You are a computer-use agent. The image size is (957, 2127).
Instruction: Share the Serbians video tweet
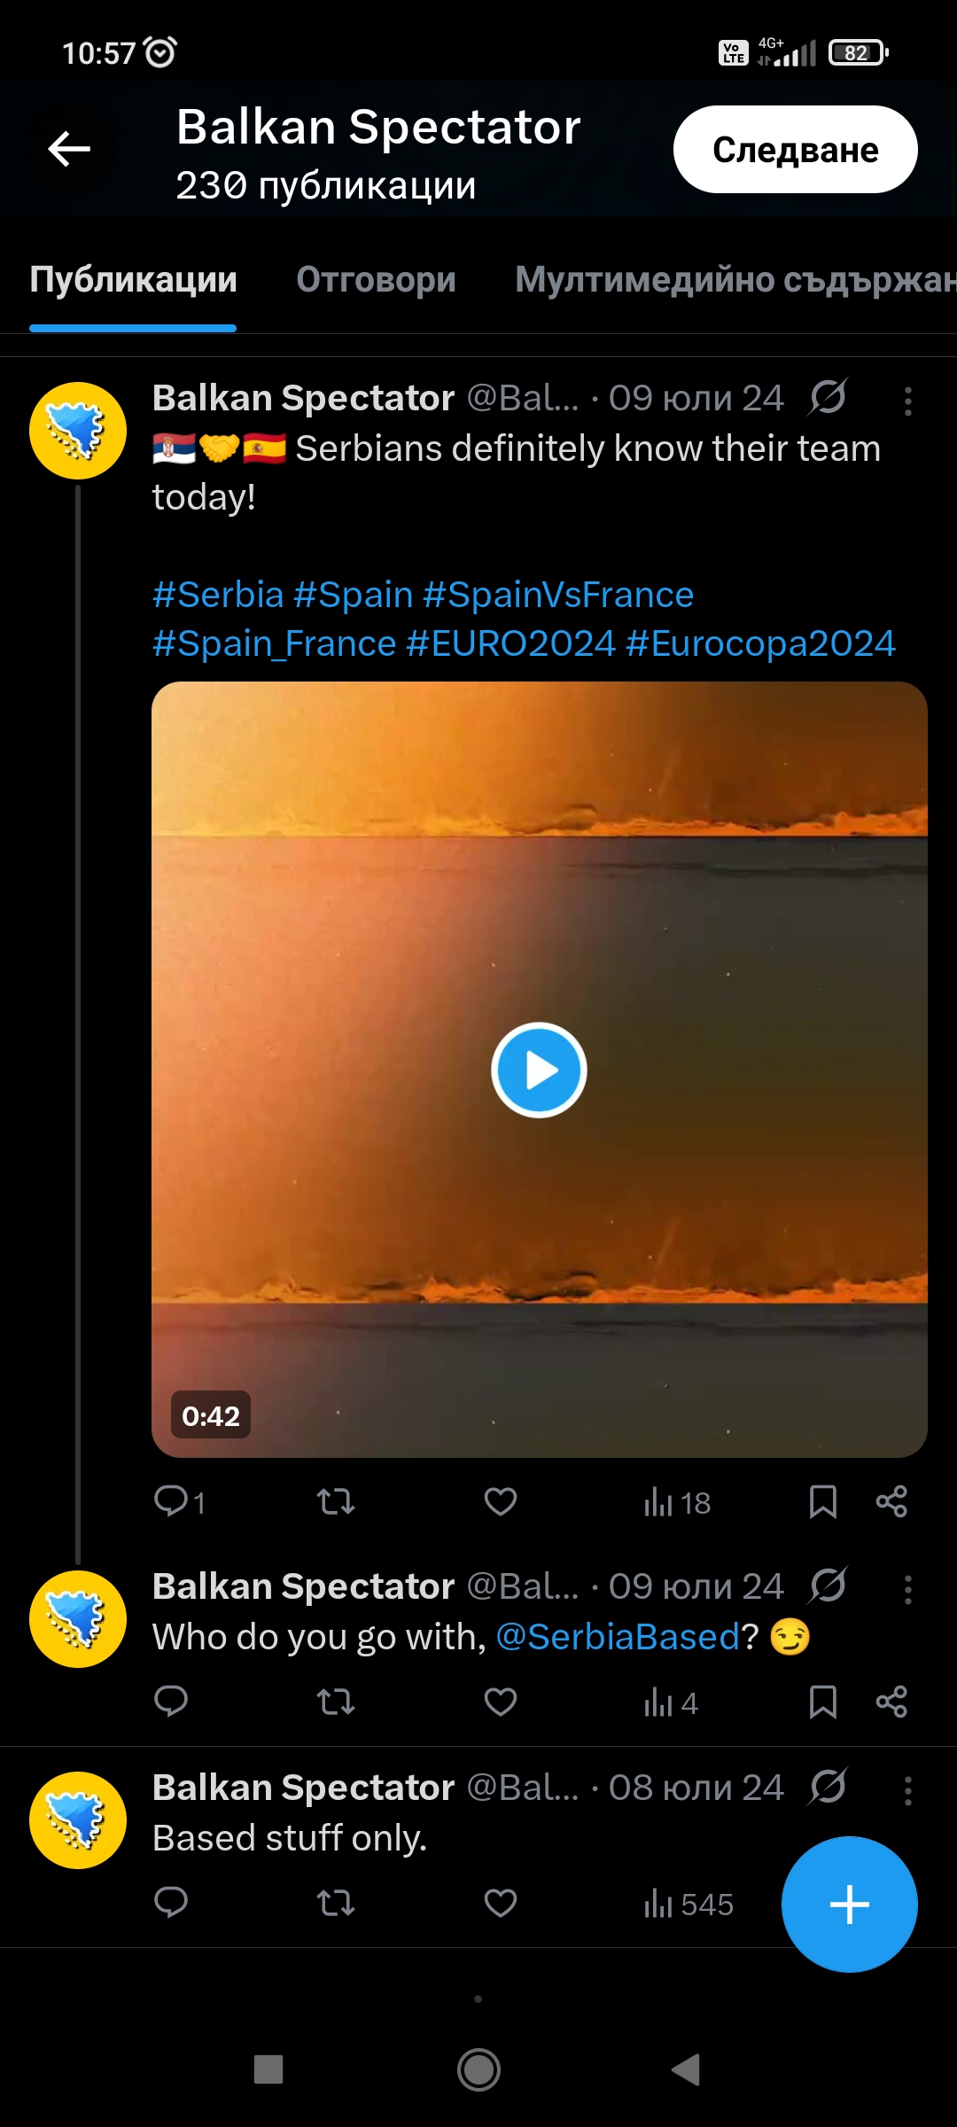click(891, 1501)
